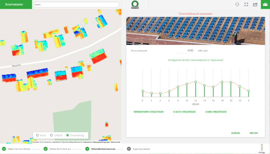
Task: Click the Landkreis Osnabrück logo
Action: [x=135, y=5]
